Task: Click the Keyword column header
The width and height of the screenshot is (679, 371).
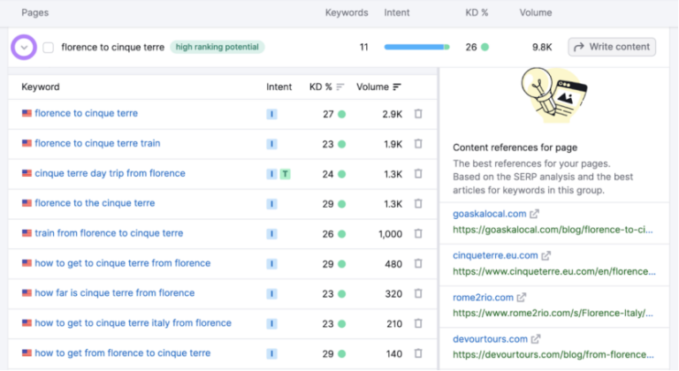Action: click(x=41, y=87)
